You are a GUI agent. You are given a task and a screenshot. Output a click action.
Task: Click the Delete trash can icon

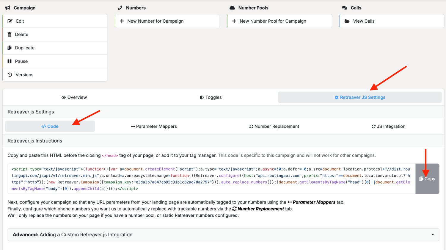click(x=10, y=35)
